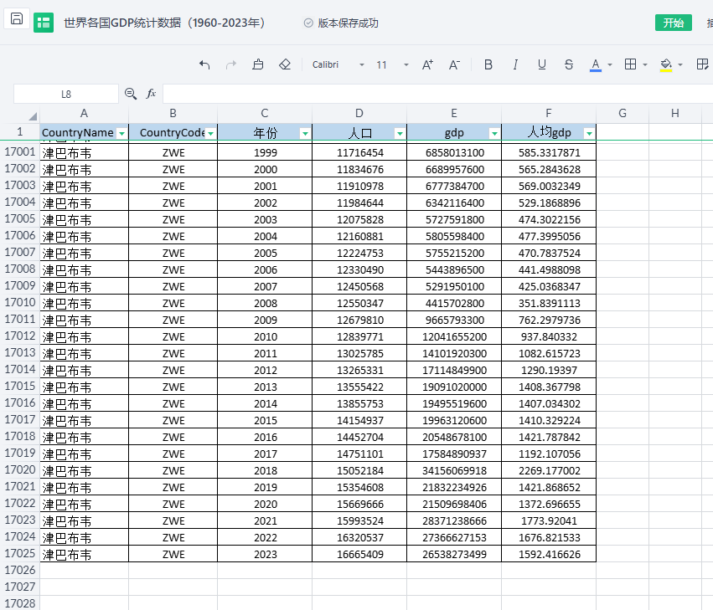Select column G header
Image resolution: width=713 pixels, height=610 pixels.
pyautogui.click(x=623, y=114)
